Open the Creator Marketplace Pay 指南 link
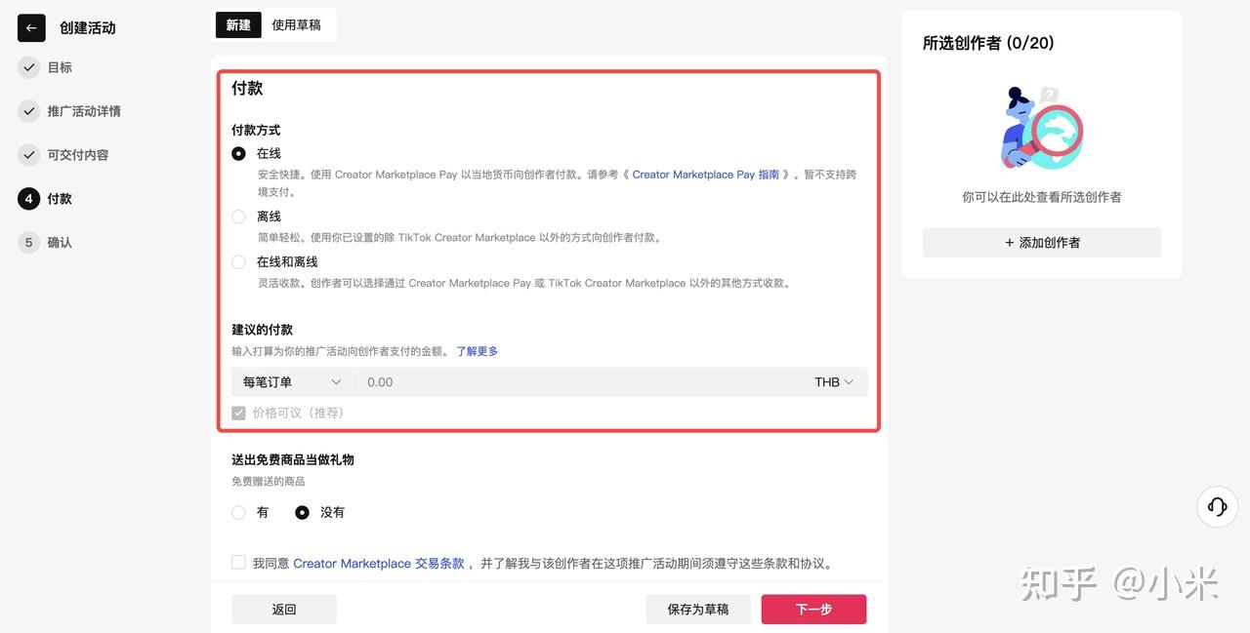Image resolution: width=1250 pixels, height=633 pixels. pyautogui.click(x=707, y=174)
